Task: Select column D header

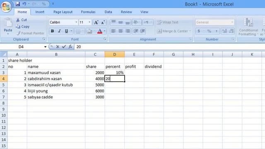Action: point(115,54)
